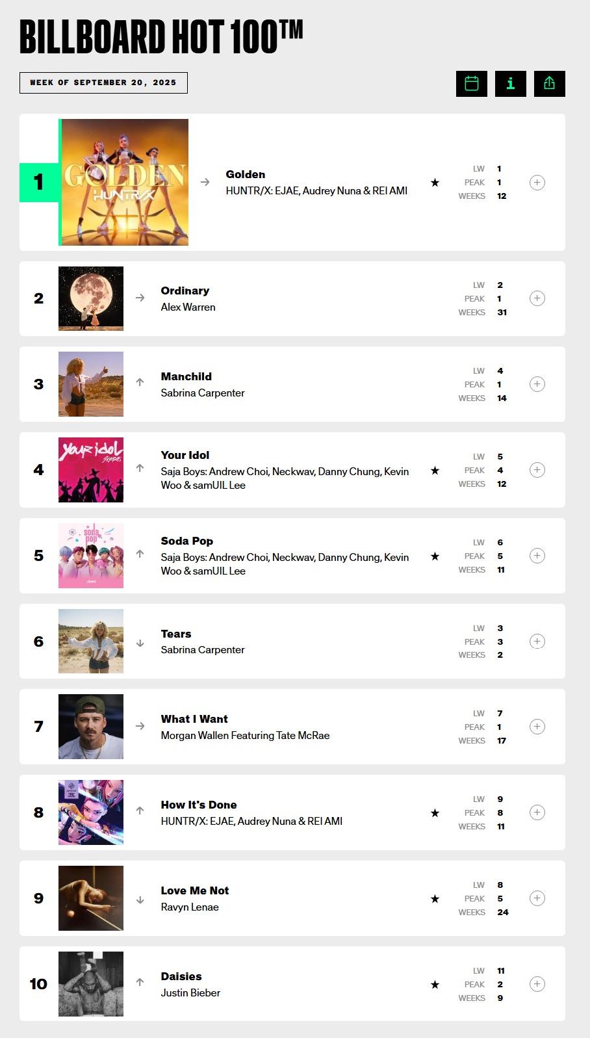Click the share chart icon

pos(550,84)
